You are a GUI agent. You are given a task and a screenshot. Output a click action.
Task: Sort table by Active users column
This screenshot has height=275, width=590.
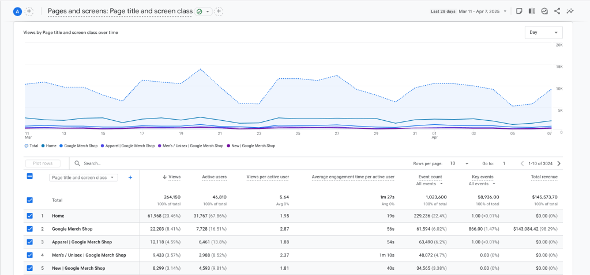tap(213, 177)
